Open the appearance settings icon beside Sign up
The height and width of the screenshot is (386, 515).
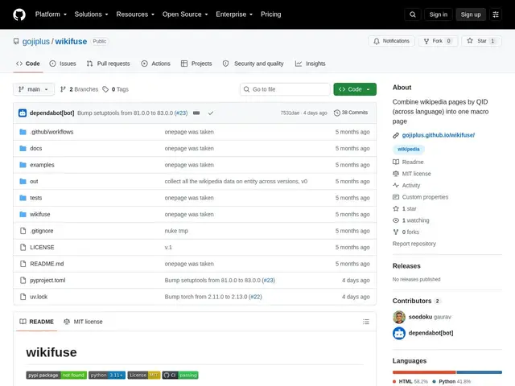click(496, 14)
